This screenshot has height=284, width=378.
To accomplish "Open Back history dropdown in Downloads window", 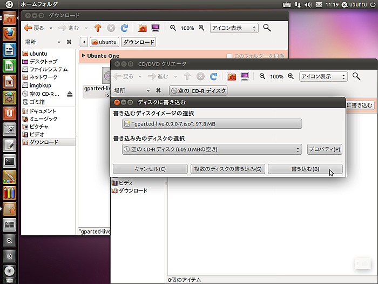I will pyautogui.click(x=51, y=28).
